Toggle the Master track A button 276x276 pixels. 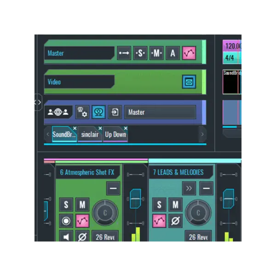[x=172, y=53]
